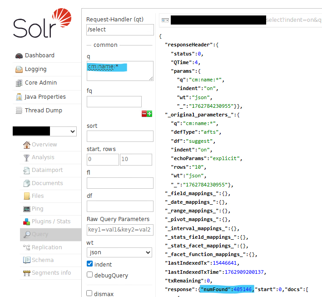Screen dimensions: 322x297
Task: Enable the dismax checkbox
Action: (90, 293)
